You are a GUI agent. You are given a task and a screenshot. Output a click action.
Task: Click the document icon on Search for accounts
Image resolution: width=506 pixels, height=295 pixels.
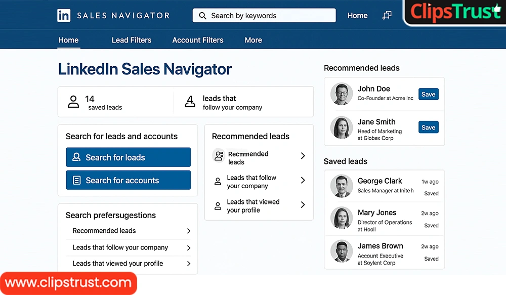[76, 180]
